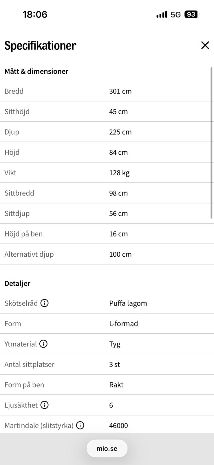The image size is (214, 465).
Task: Click the Detaljer section heading
Action: pos(17,283)
